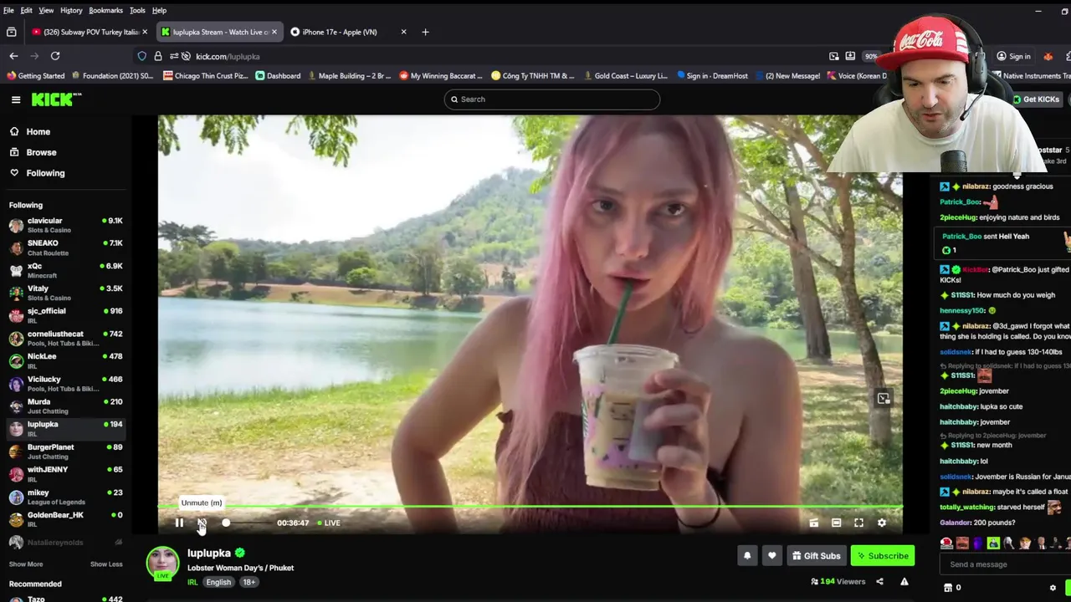Open Dashboard bookmark

click(278, 75)
